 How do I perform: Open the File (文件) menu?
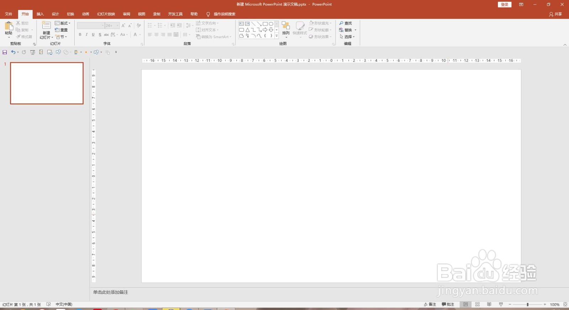point(9,14)
